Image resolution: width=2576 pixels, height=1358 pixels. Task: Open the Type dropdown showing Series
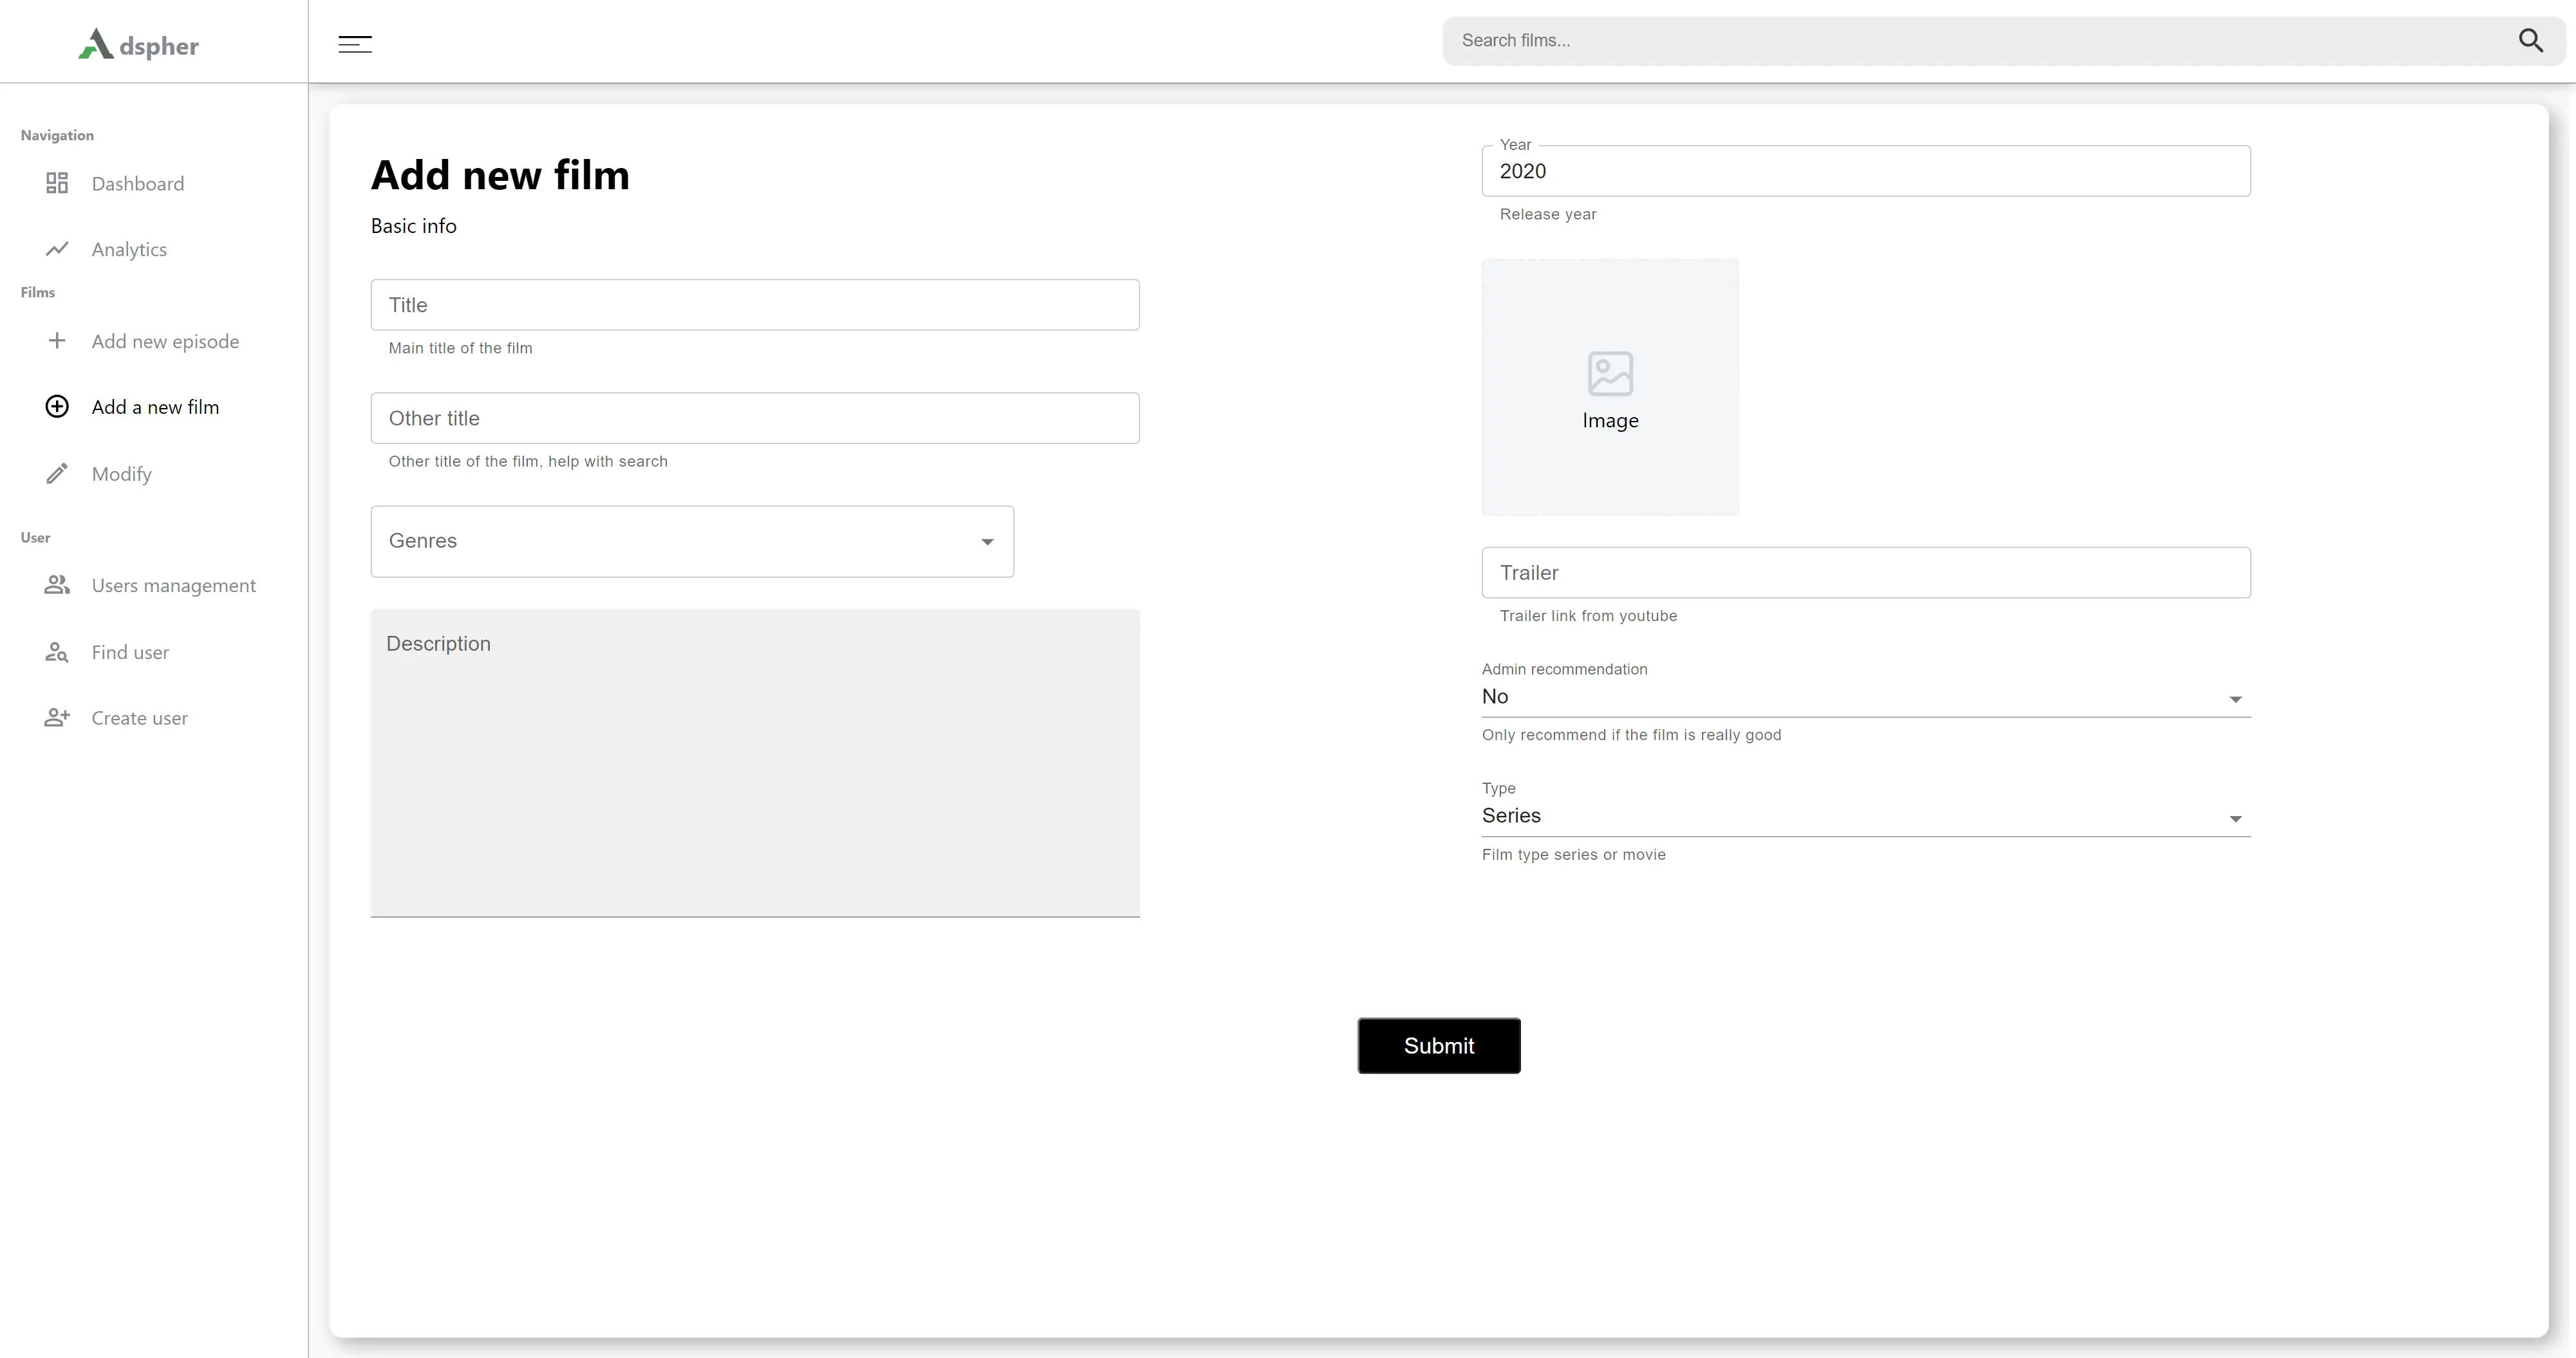pyautogui.click(x=1865, y=816)
